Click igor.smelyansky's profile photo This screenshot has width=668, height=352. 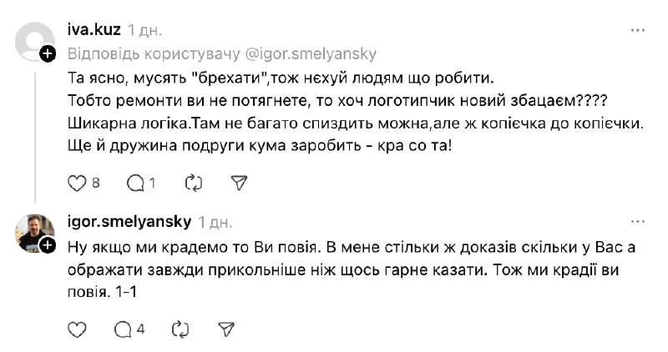click(x=35, y=232)
